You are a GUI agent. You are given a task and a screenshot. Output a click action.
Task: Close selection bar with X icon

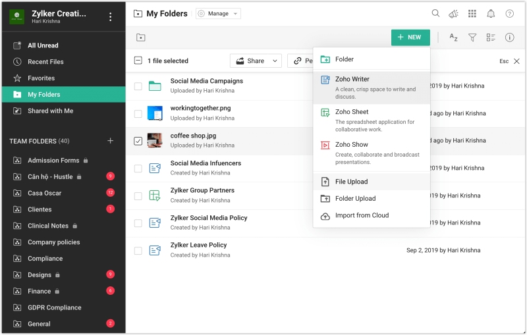point(516,61)
